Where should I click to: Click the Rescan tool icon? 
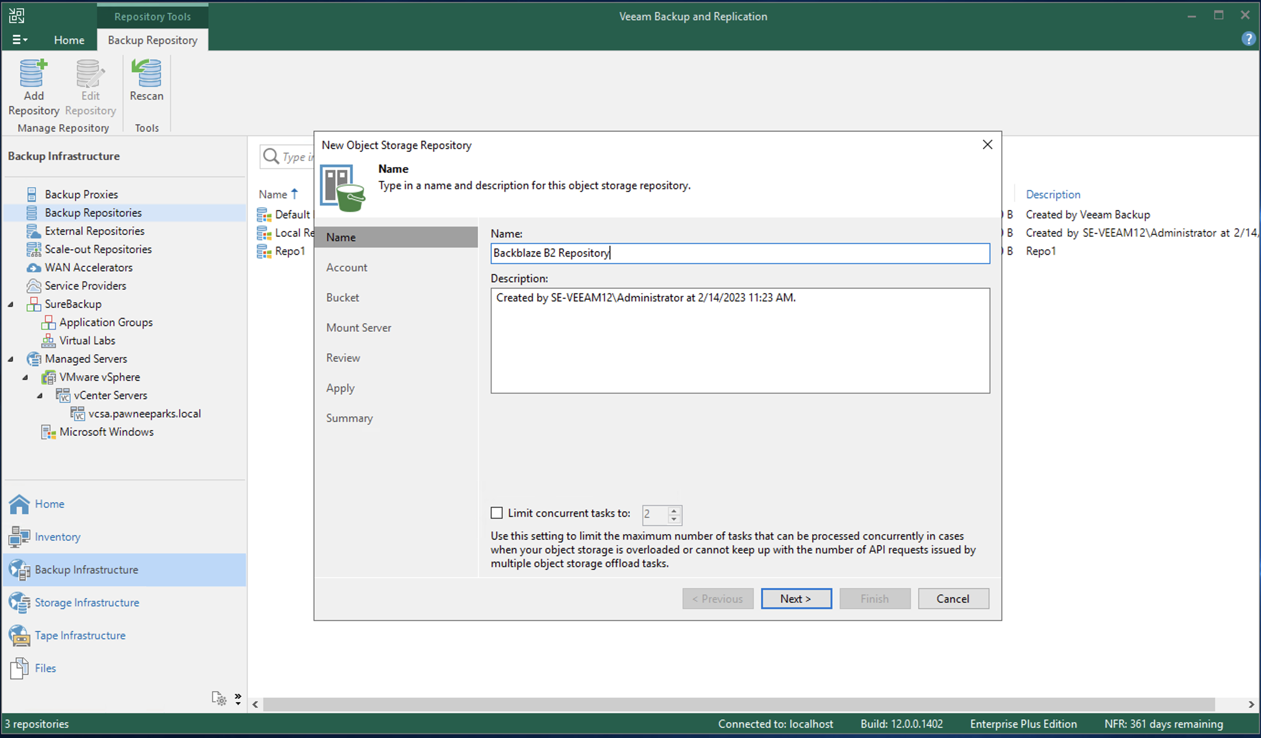[x=147, y=73]
